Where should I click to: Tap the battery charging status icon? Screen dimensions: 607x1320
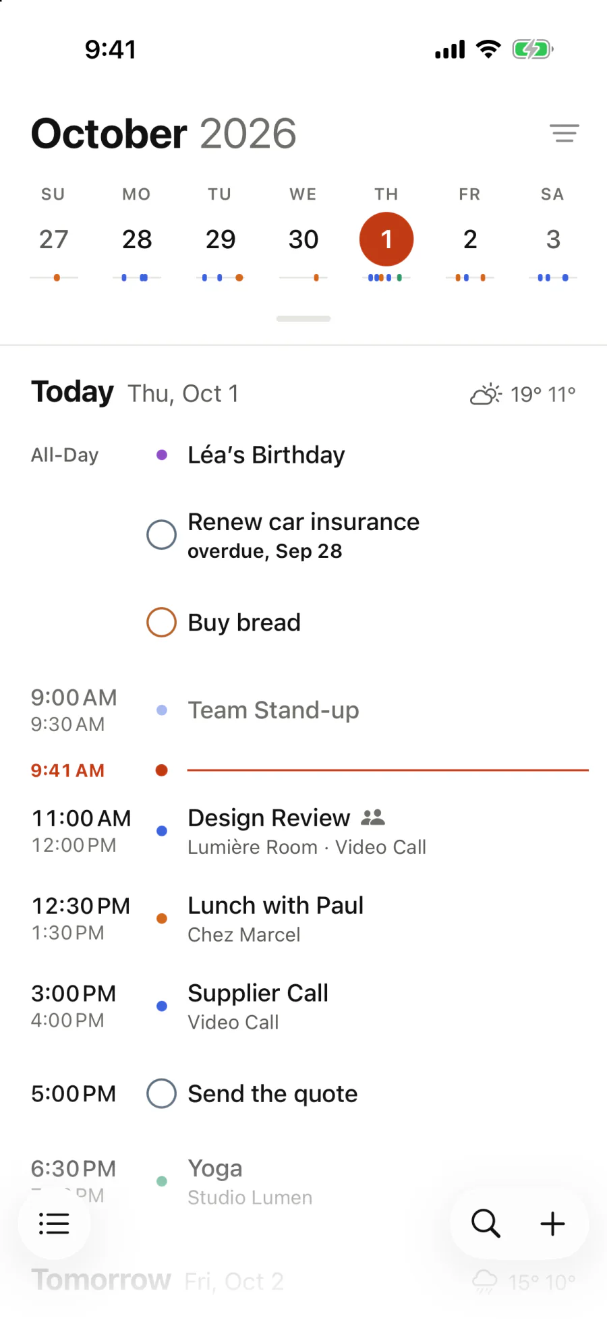pos(533,49)
